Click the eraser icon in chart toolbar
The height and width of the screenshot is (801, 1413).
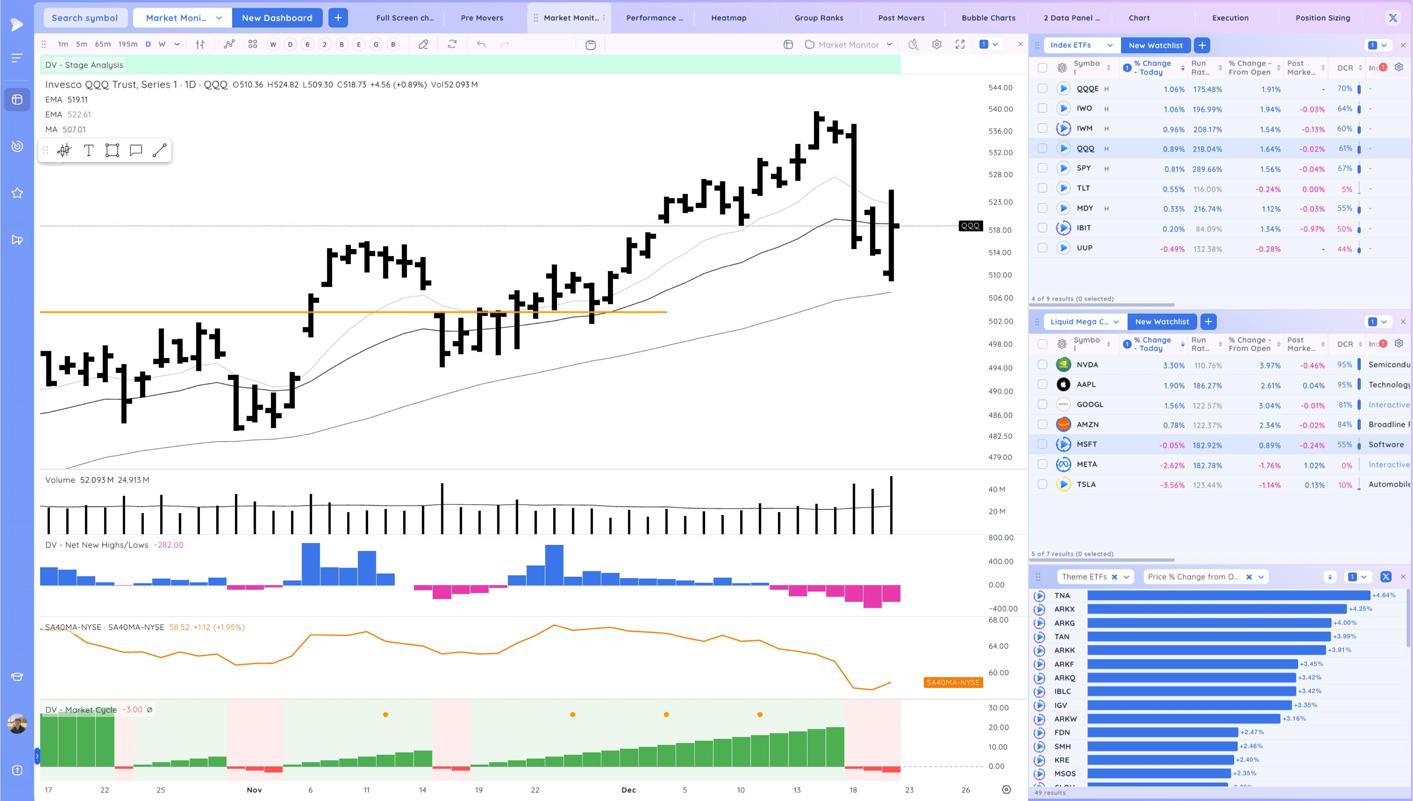[x=423, y=44]
